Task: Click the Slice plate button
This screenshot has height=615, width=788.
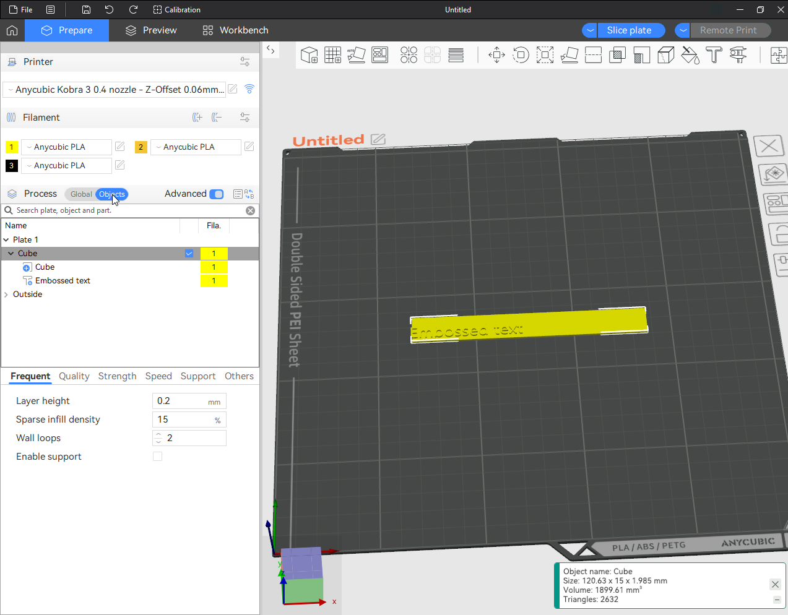Action: pyautogui.click(x=629, y=30)
